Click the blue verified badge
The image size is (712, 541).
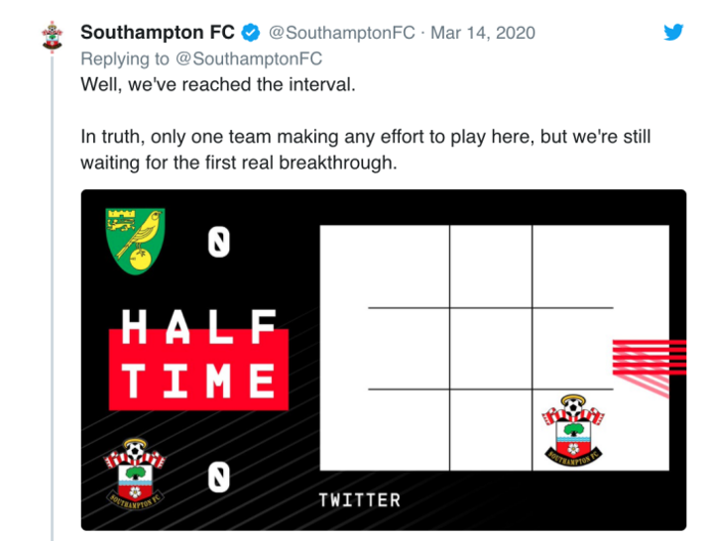point(250,33)
